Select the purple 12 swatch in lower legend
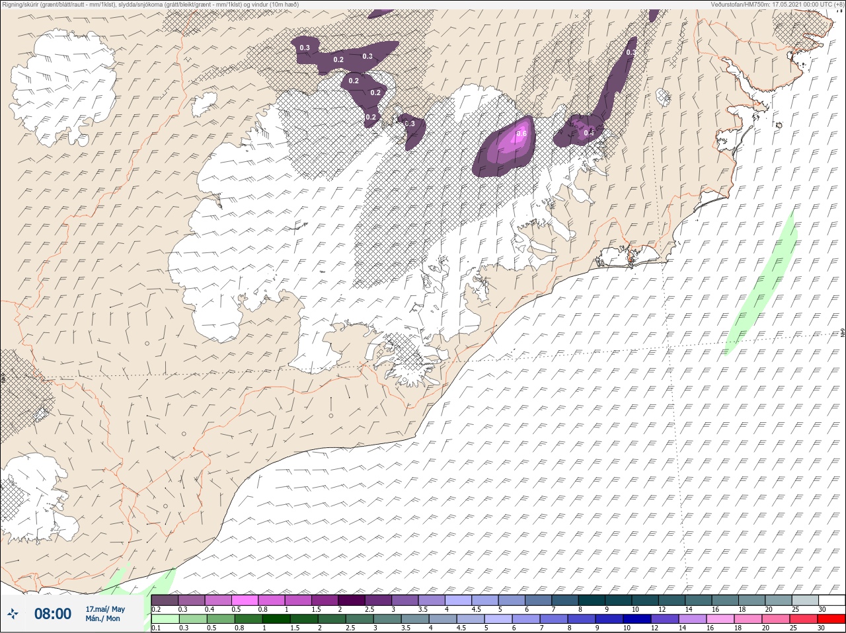This screenshot has width=846, height=633. pos(664,619)
